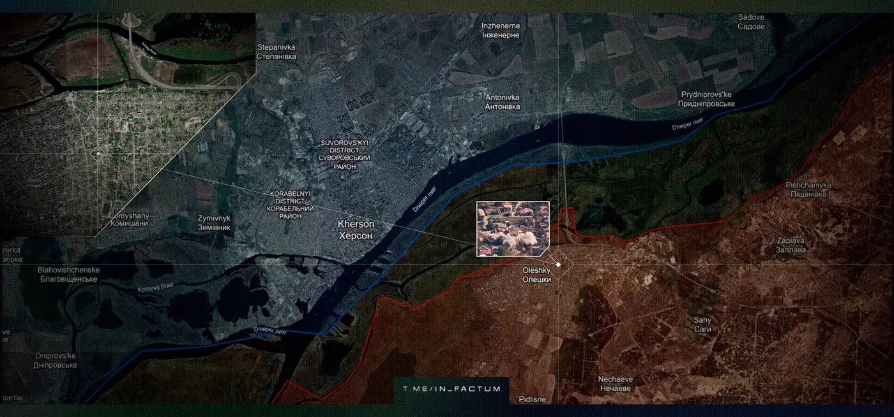Click the Pishchanivka label

(808, 189)
